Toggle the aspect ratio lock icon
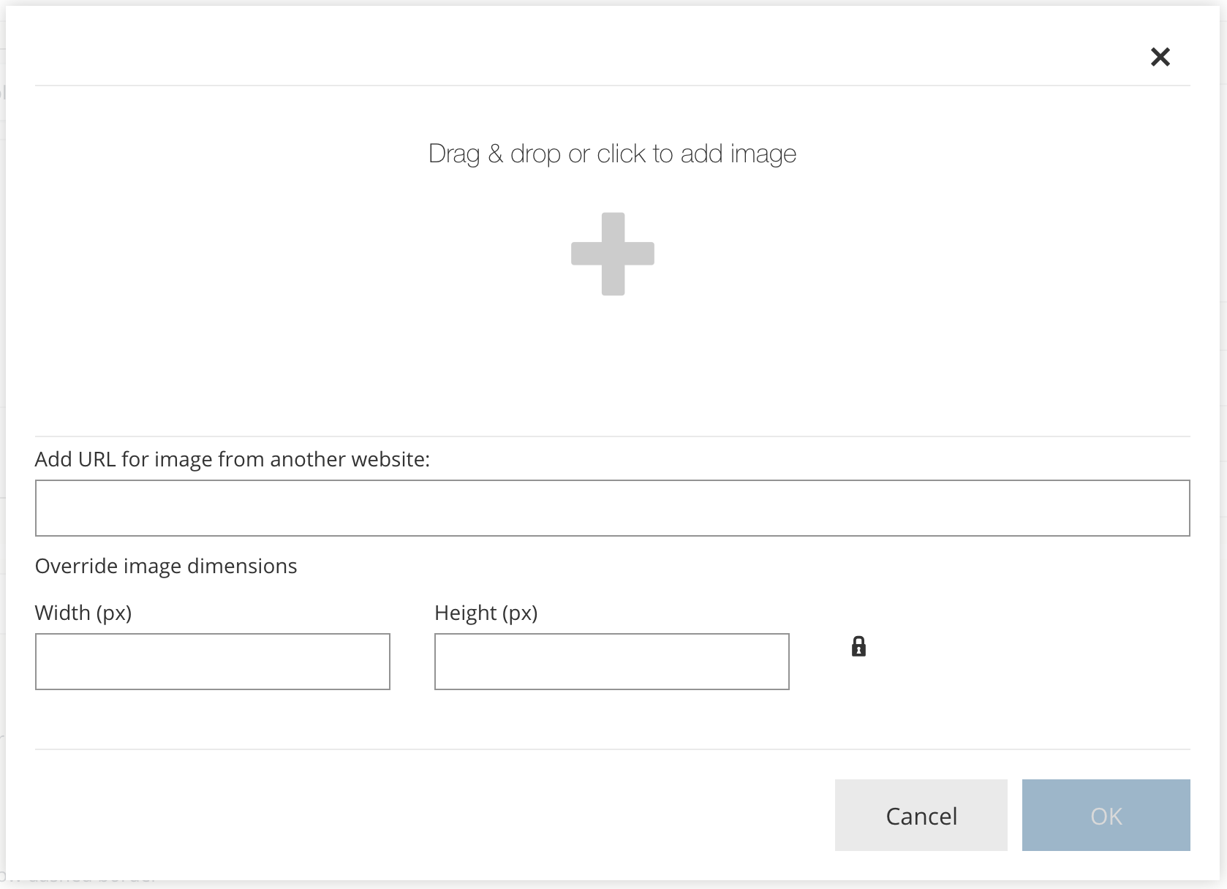Viewport: 1227px width, 889px height. [x=858, y=646]
